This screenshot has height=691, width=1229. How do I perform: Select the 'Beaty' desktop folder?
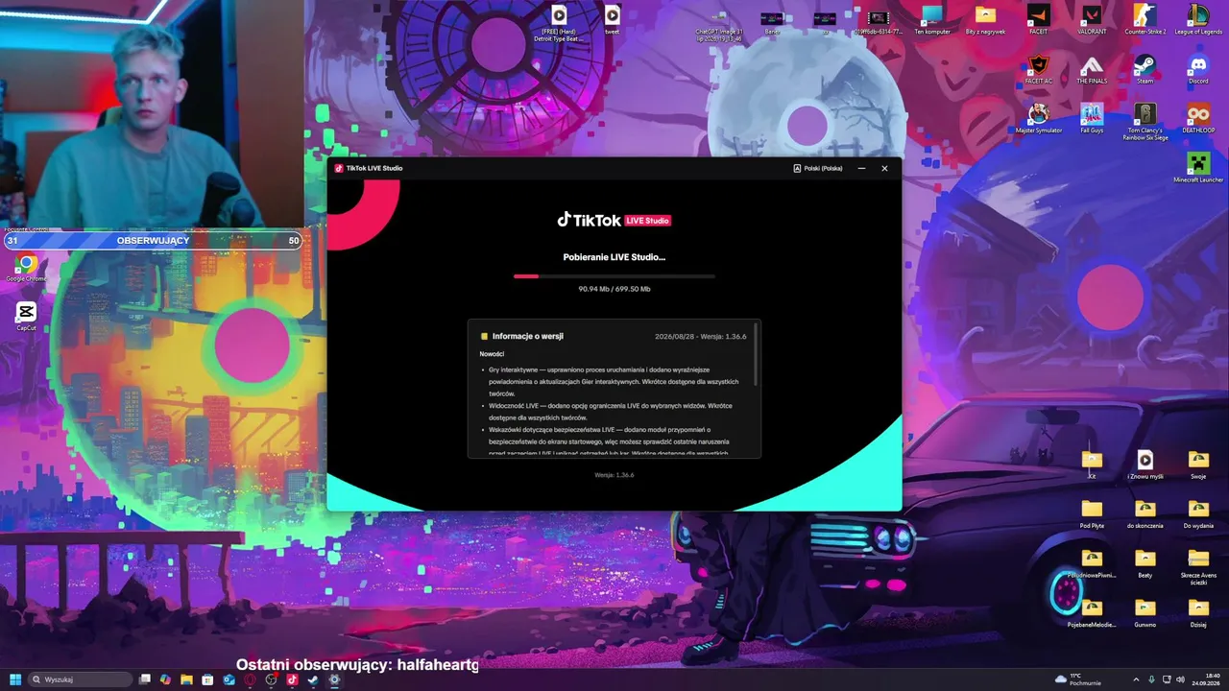tap(1145, 563)
